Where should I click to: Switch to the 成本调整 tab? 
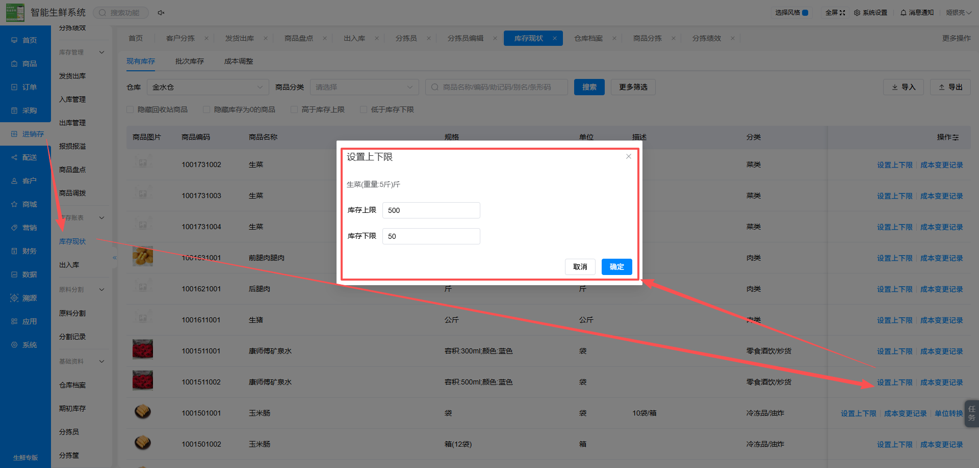pos(239,61)
